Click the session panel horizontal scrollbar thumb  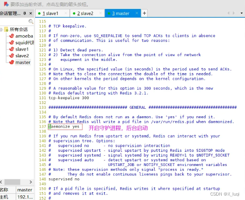pos(12,182)
